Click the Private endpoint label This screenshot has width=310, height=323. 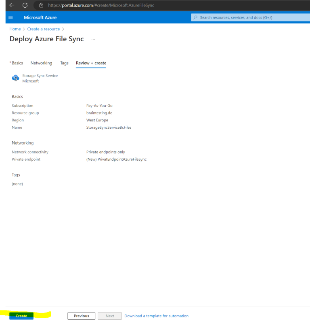tap(26, 159)
